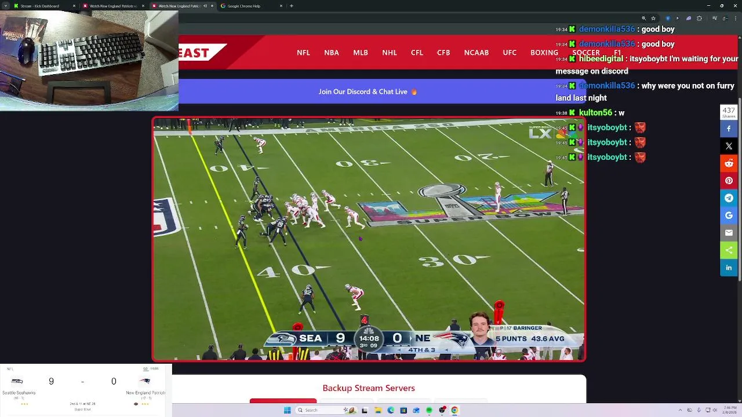
Task: Open the clock showing 7:46 PM
Action: coord(730,410)
